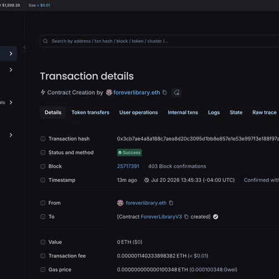Click info icon beside Transaction hash
The width and height of the screenshot is (279, 279).
click(x=43, y=139)
